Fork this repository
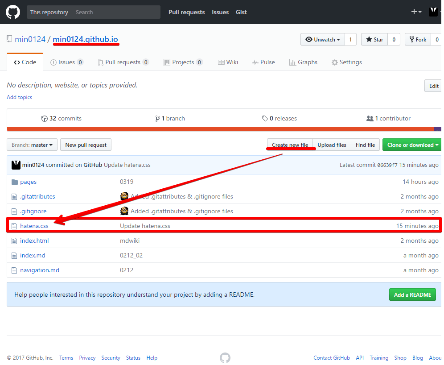 pyautogui.click(x=418, y=39)
